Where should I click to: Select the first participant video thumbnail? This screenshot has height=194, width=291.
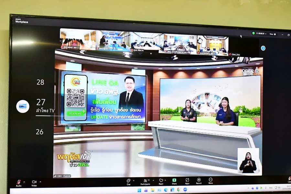(x=70, y=41)
